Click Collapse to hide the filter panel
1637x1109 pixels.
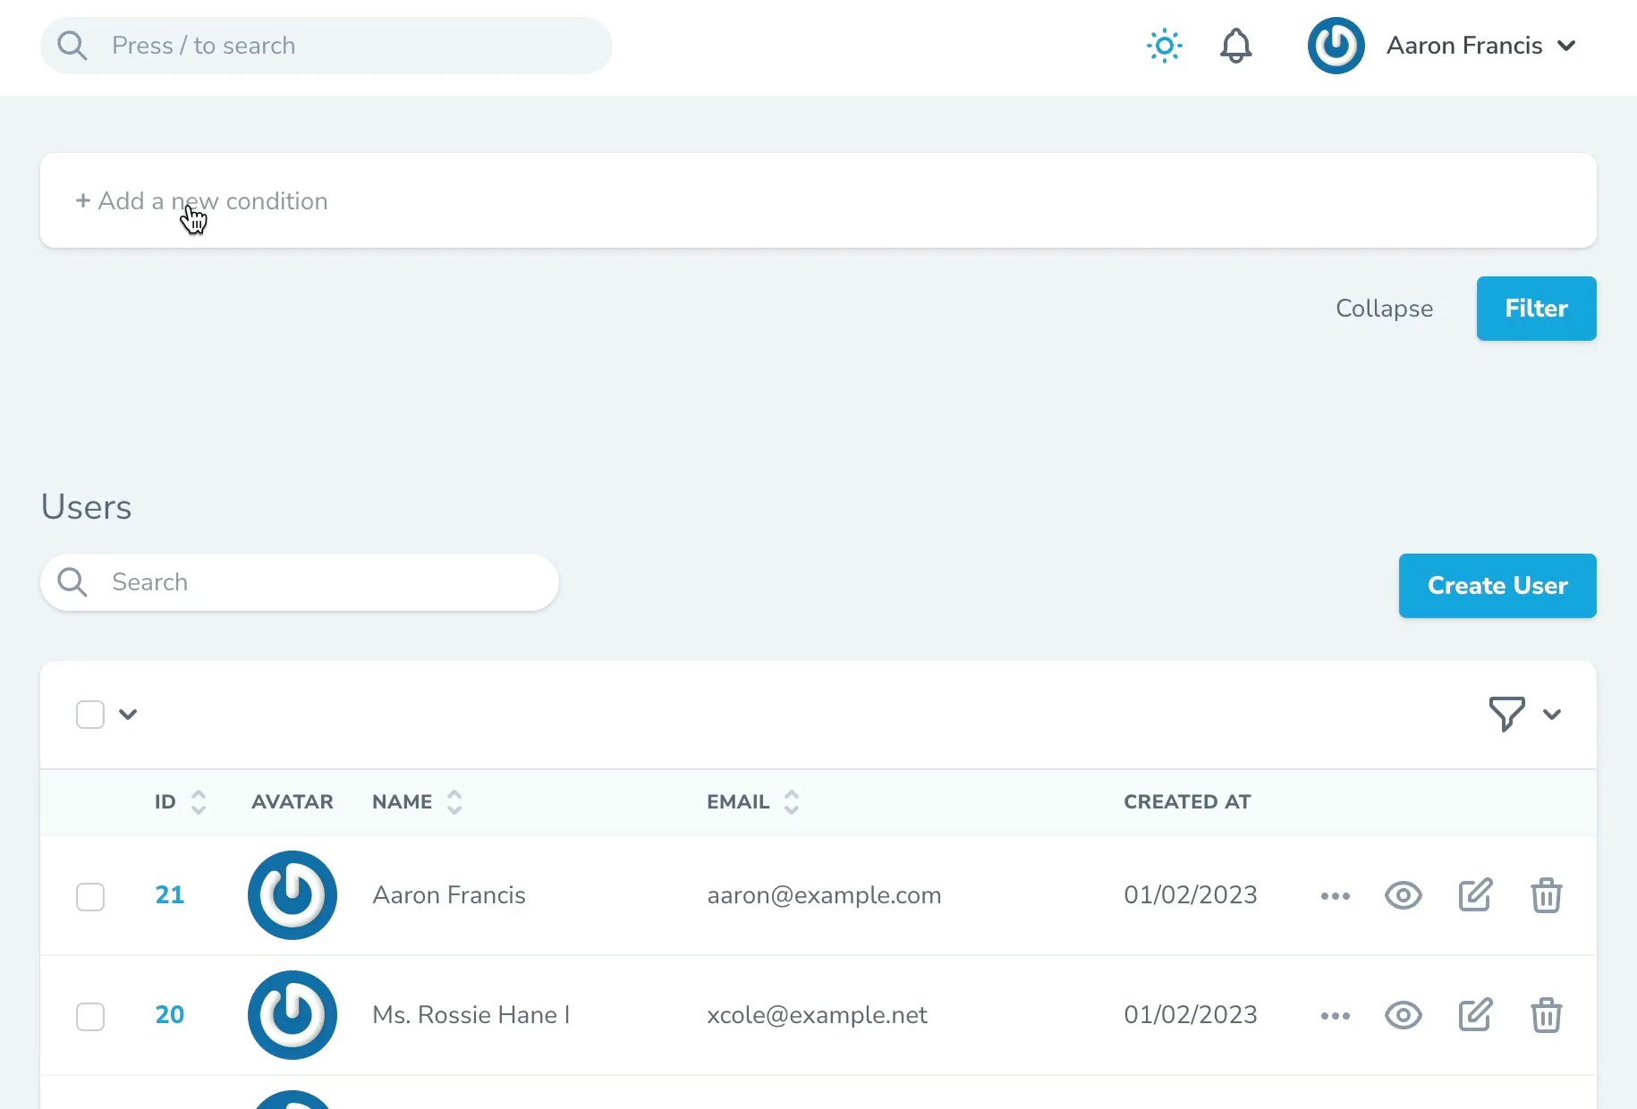(1384, 308)
